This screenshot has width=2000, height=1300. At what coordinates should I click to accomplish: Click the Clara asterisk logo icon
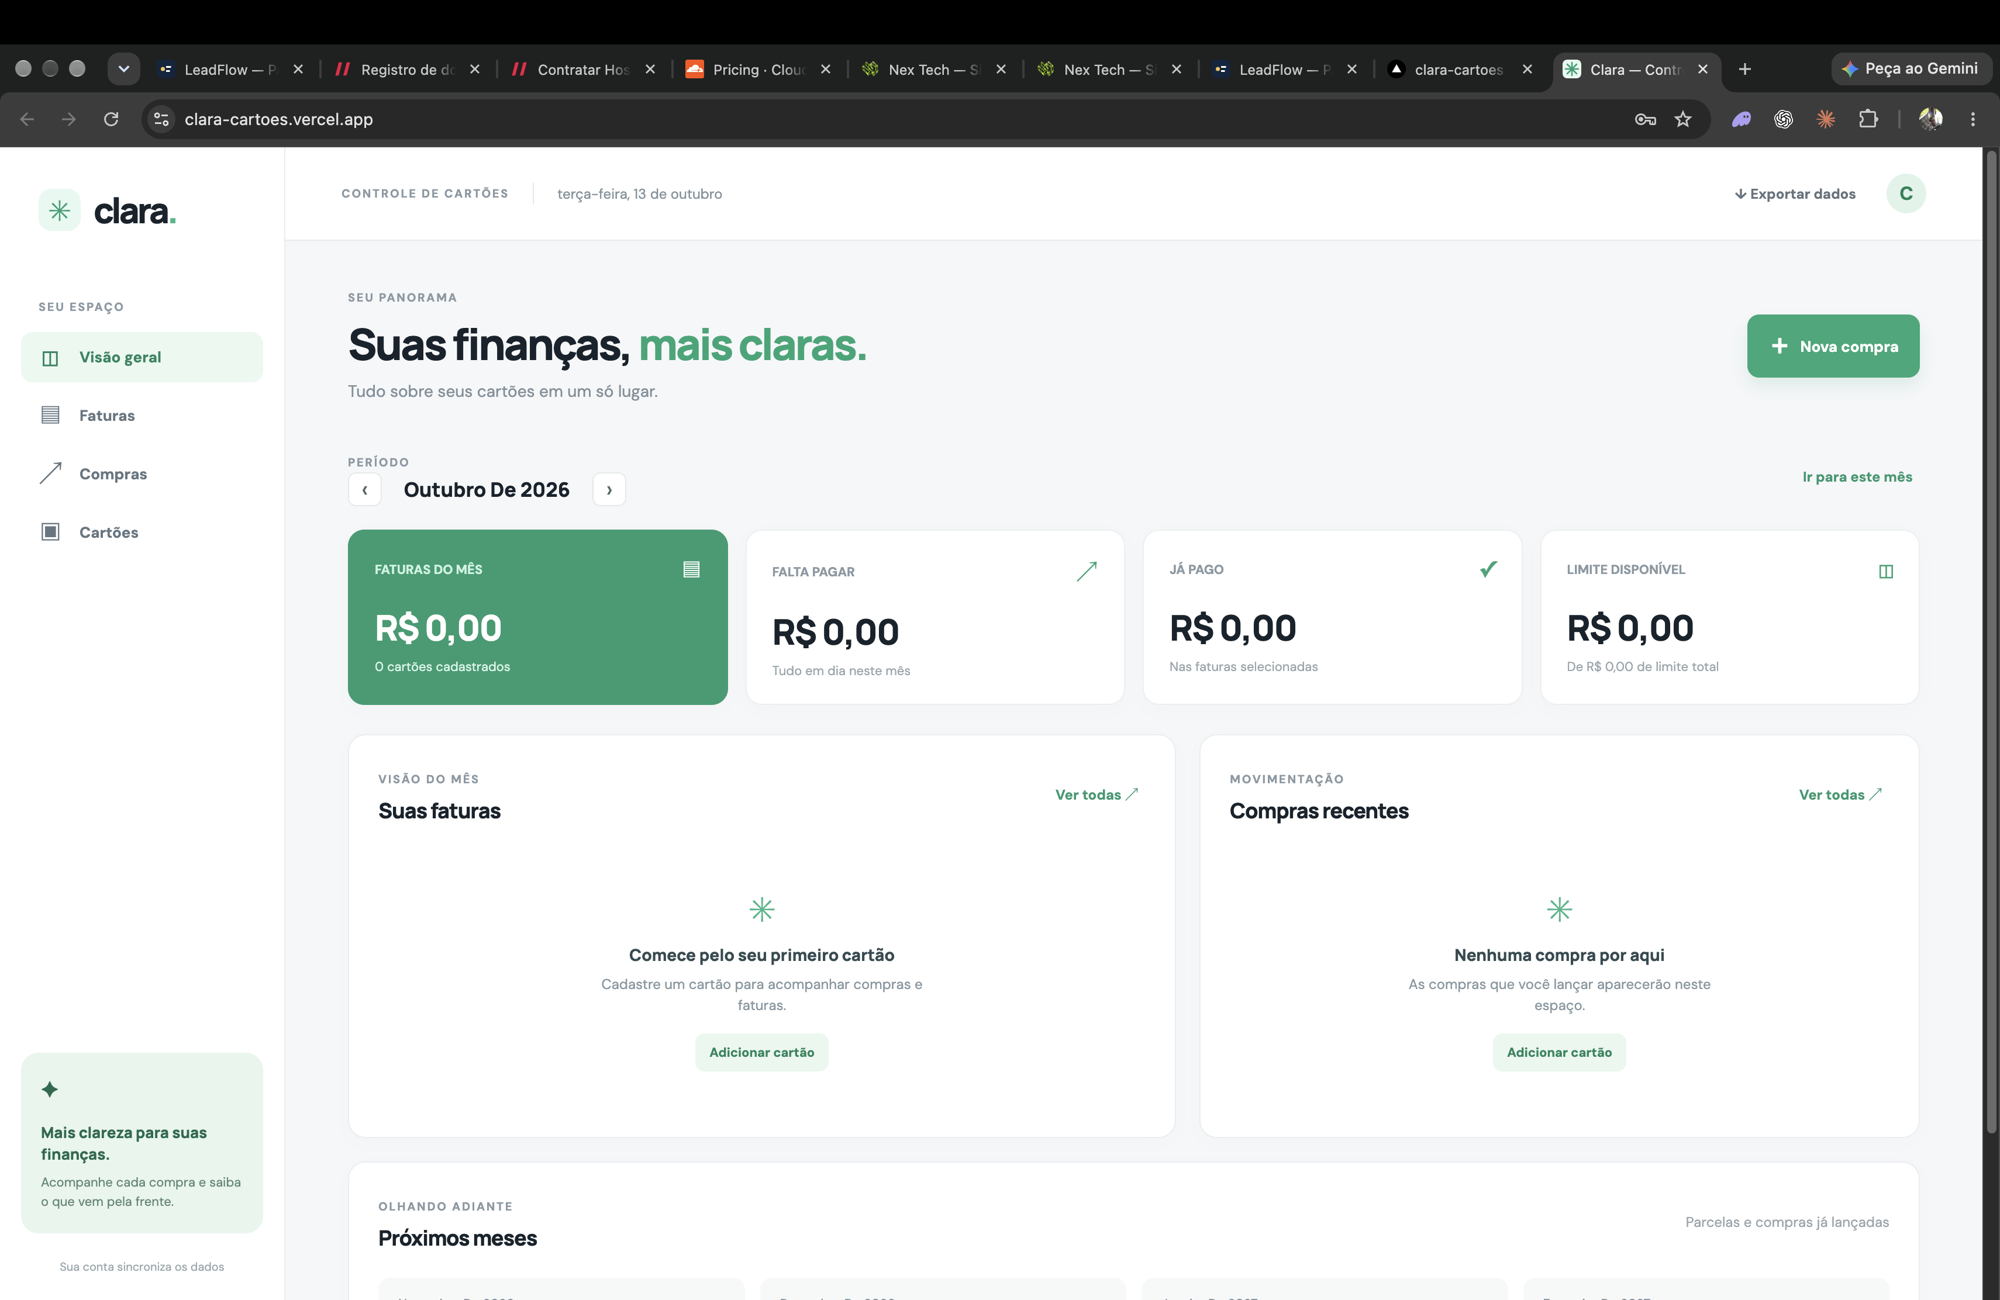59,210
